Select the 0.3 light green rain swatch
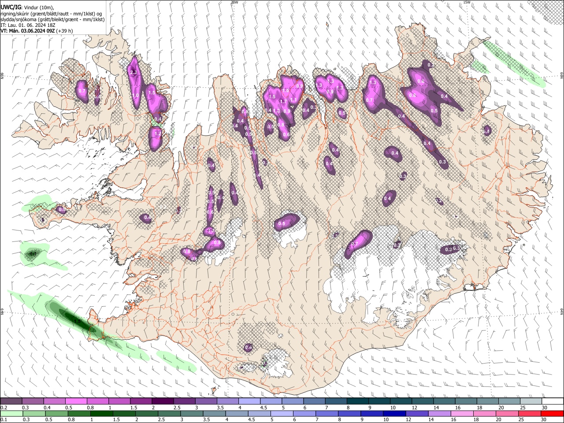The width and height of the screenshot is (564, 423). 34,413
